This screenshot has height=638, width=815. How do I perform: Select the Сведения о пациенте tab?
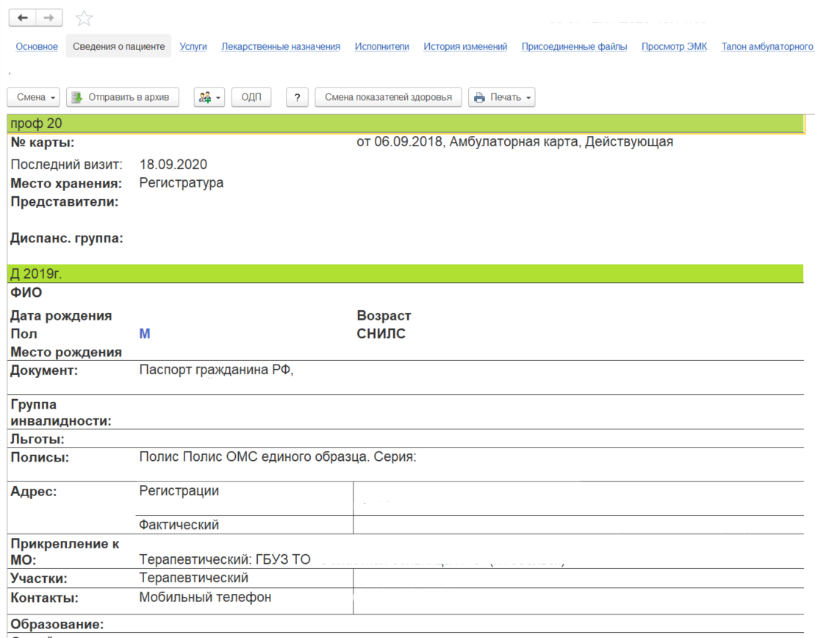click(118, 46)
